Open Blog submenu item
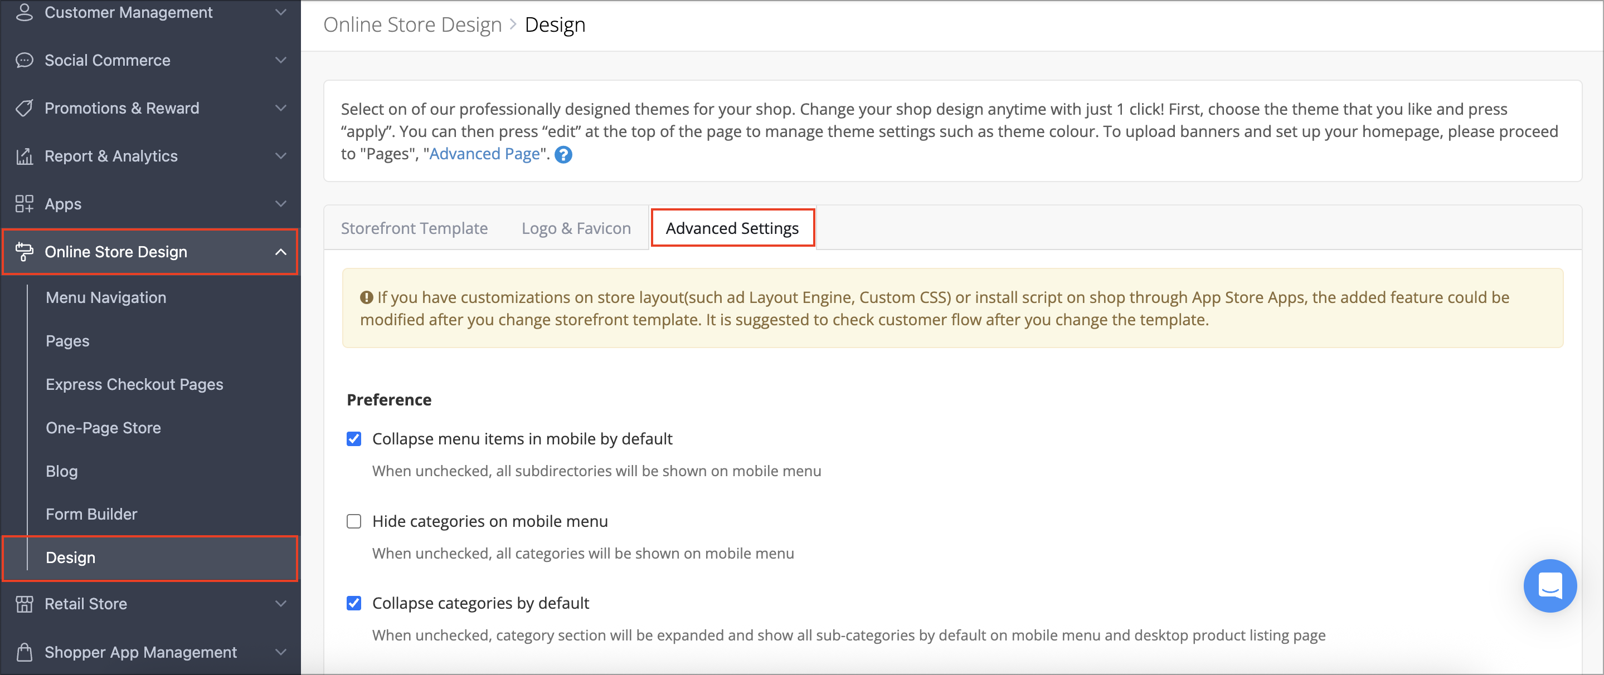 62,472
